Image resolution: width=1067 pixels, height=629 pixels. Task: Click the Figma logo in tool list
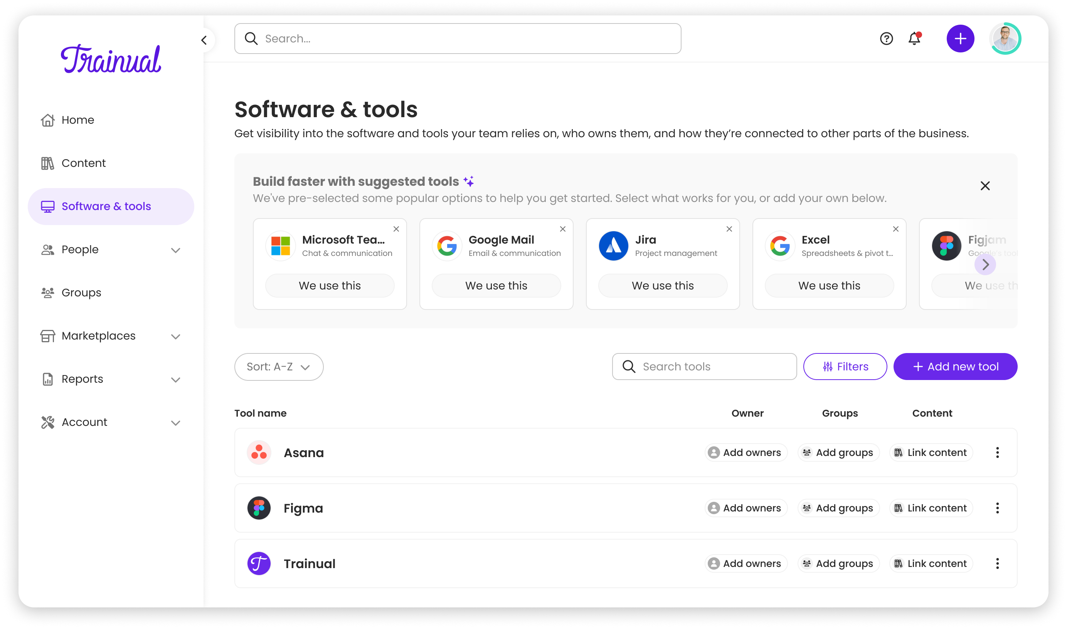(259, 508)
